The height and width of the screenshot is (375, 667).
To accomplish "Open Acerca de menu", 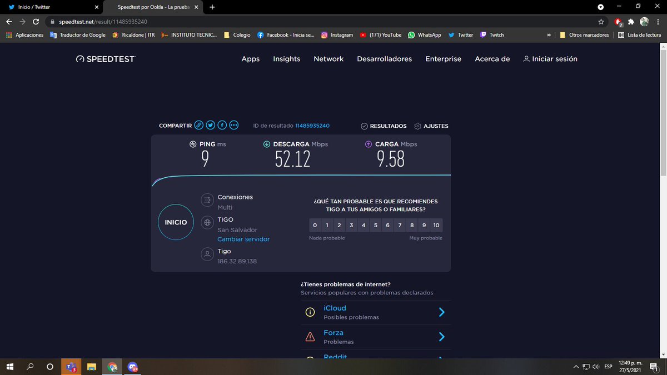I will [x=492, y=59].
